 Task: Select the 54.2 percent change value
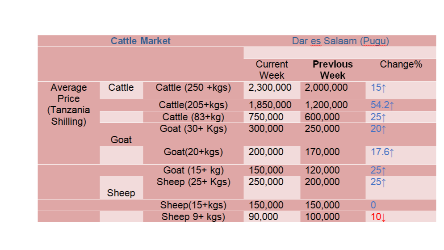pyautogui.click(x=382, y=105)
